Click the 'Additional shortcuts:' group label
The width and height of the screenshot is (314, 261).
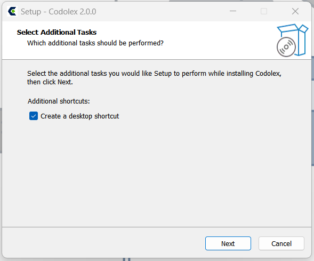click(59, 101)
